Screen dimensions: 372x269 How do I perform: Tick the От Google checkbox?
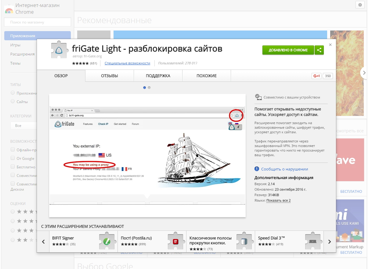click(13, 158)
